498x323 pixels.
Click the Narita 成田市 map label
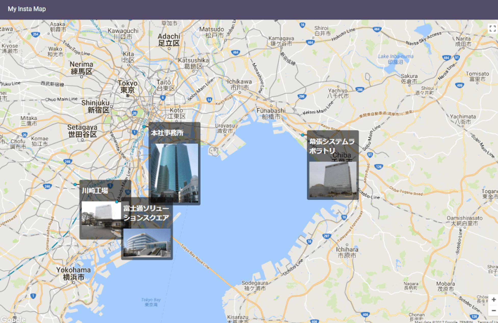click(x=463, y=41)
